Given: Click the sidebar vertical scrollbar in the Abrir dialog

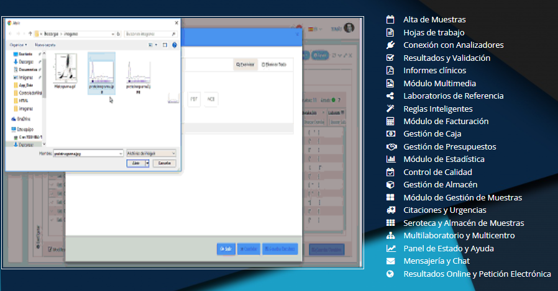Looking at the screenshot, I should (x=44, y=99).
